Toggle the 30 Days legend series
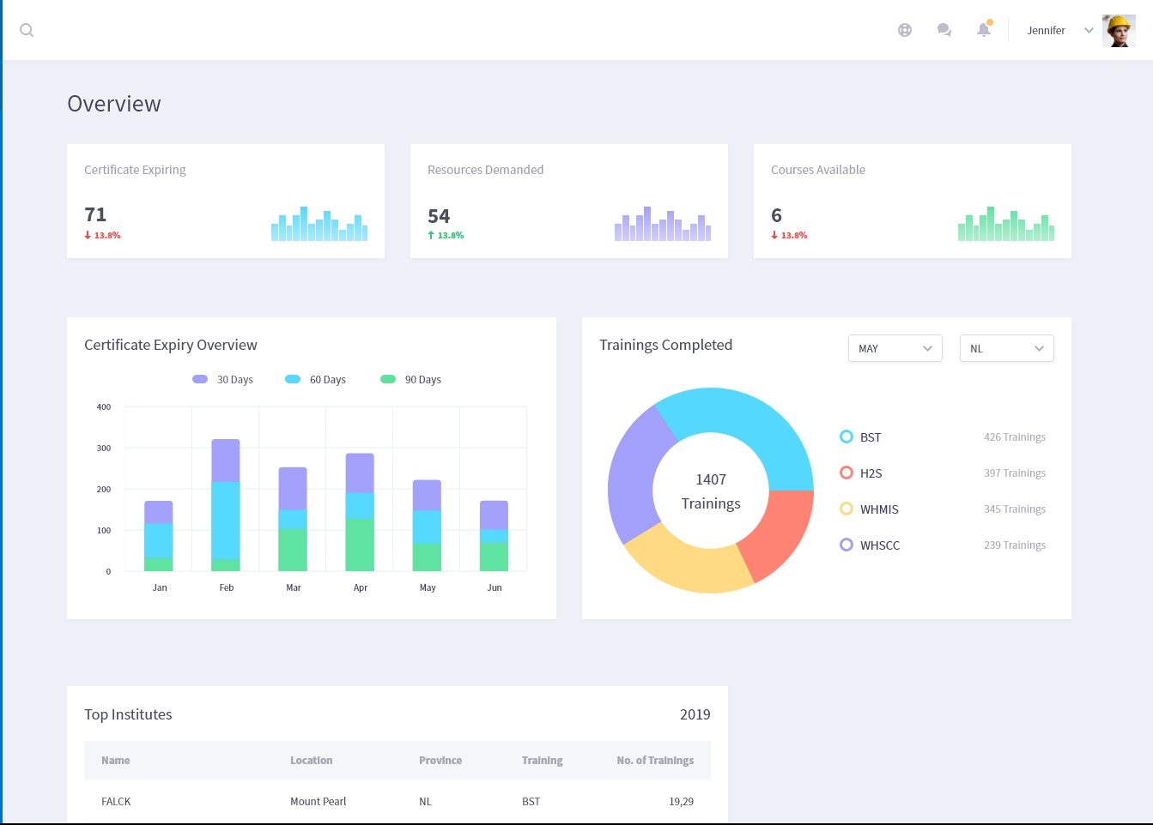1153x825 pixels. point(222,379)
